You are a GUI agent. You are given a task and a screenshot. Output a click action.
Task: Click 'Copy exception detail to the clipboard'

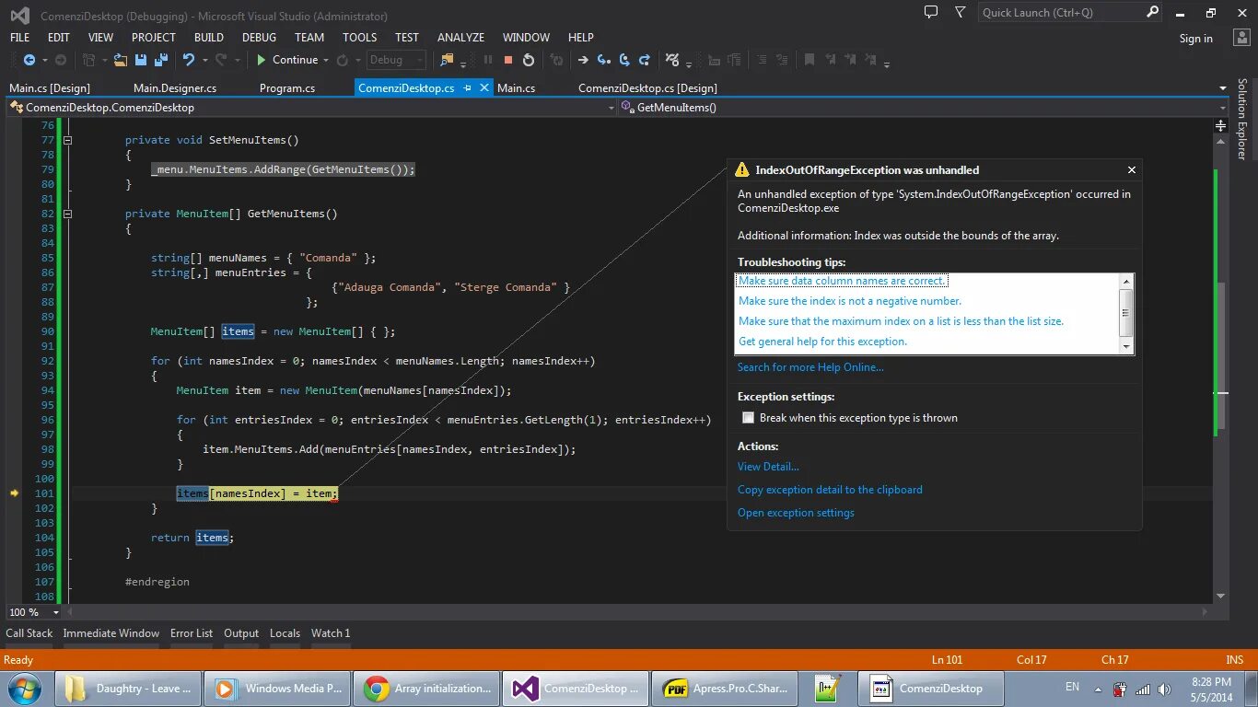[830, 490]
